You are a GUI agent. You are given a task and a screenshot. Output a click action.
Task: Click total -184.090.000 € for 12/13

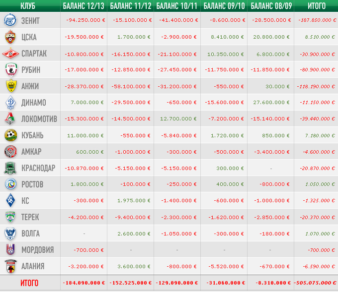84,283
